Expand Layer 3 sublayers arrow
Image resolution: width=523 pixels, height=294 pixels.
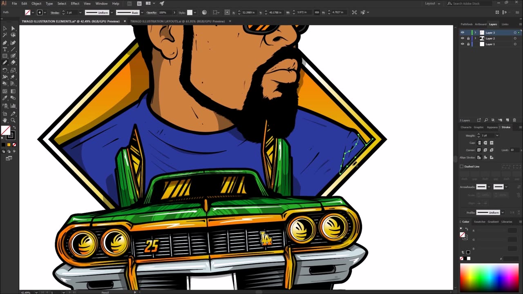click(x=475, y=33)
